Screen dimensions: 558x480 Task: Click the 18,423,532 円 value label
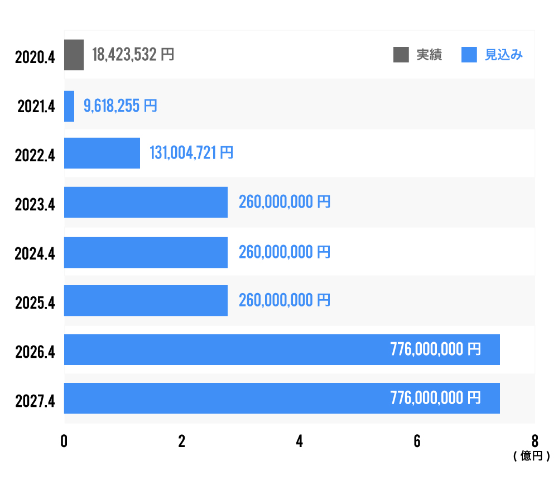pyautogui.click(x=133, y=55)
